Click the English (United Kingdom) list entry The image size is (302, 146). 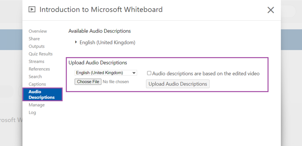point(107,42)
